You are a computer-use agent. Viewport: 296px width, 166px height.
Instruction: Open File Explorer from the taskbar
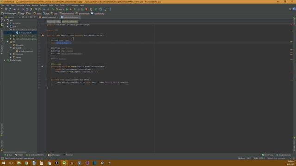[19, 163]
